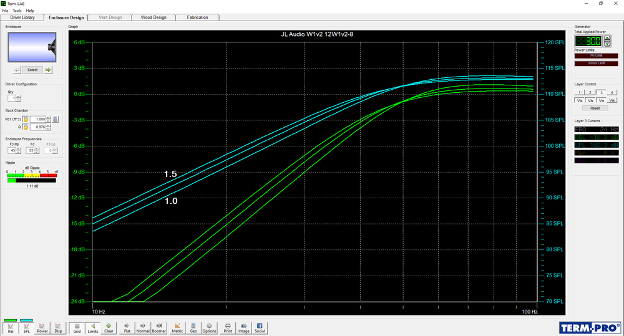This screenshot has width=624, height=336.
Task: Toggle the Q lock icon
Action: click(26, 127)
